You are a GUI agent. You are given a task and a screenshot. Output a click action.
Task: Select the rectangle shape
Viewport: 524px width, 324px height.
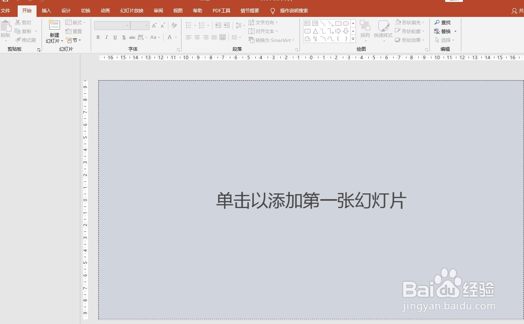tap(338, 23)
